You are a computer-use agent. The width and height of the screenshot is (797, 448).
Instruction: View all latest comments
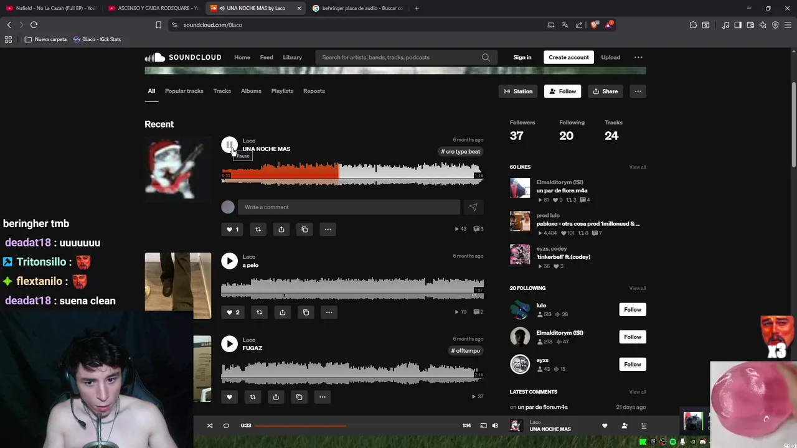[x=637, y=392]
